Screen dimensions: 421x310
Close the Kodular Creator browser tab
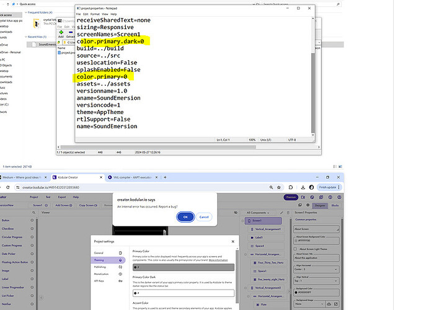pyautogui.click(x=101, y=177)
